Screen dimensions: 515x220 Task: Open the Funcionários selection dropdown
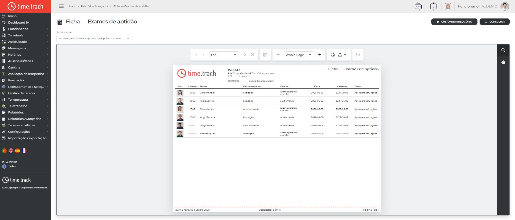tap(94, 39)
